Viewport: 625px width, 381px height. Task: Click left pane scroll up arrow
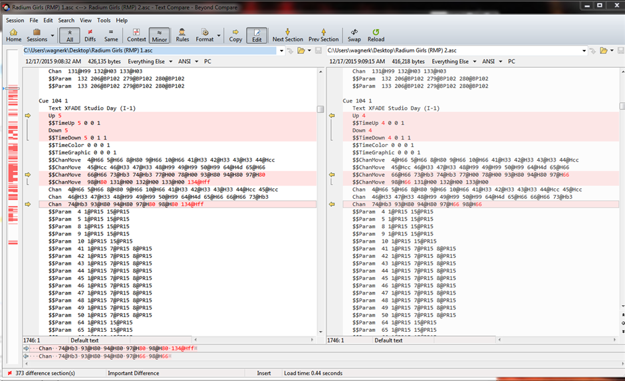pos(320,72)
